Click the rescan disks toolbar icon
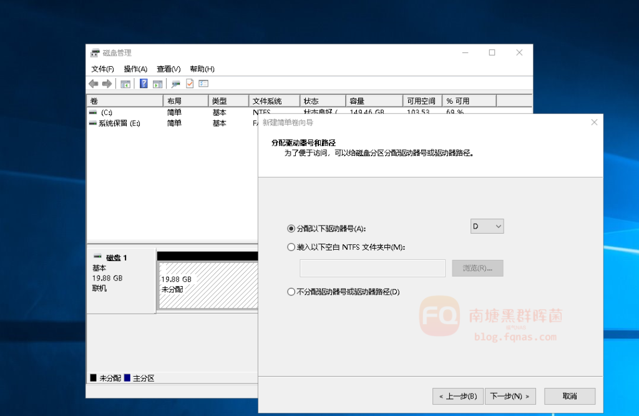The height and width of the screenshot is (416, 639). point(176,84)
